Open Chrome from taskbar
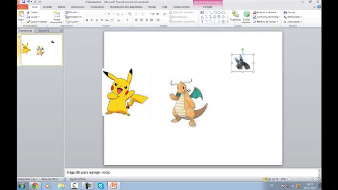Image resolution: width=338 pixels, height=190 pixels. (x=35, y=186)
